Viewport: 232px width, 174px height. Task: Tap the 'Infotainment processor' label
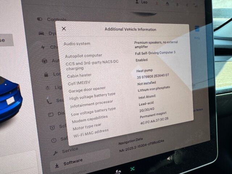click(x=91, y=104)
